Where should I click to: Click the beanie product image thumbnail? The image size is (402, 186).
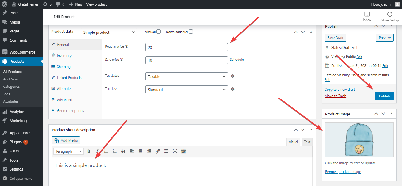pos(359,140)
